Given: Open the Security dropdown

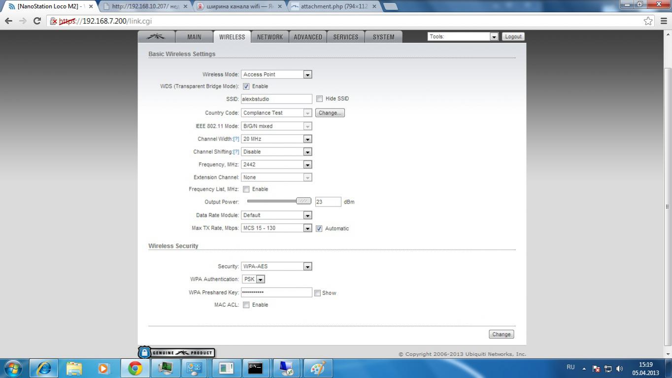Looking at the screenshot, I should [x=276, y=267].
